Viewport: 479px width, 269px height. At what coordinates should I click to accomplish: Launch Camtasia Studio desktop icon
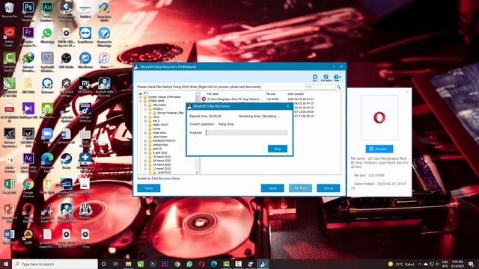click(x=9, y=61)
